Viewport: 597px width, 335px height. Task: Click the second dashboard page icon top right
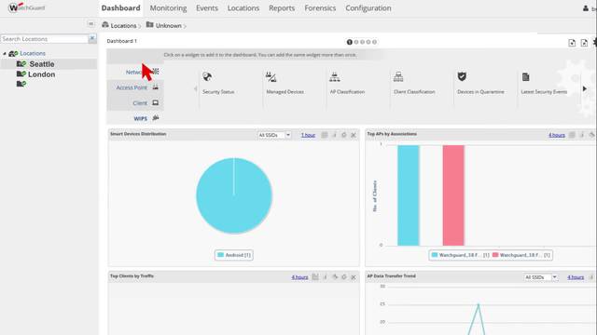[584, 43]
